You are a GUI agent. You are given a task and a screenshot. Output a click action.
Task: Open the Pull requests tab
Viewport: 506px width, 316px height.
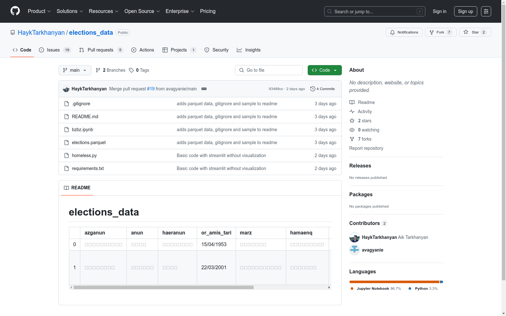101,50
